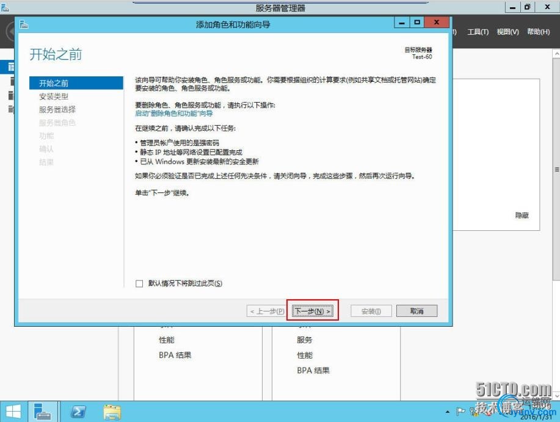
Task: Click 性能 in the left tile
Action: coord(167,340)
